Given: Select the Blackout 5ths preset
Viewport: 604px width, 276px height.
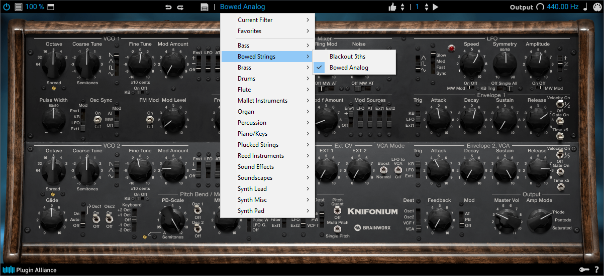Looking at the screenshot, I should pos(354,57).
